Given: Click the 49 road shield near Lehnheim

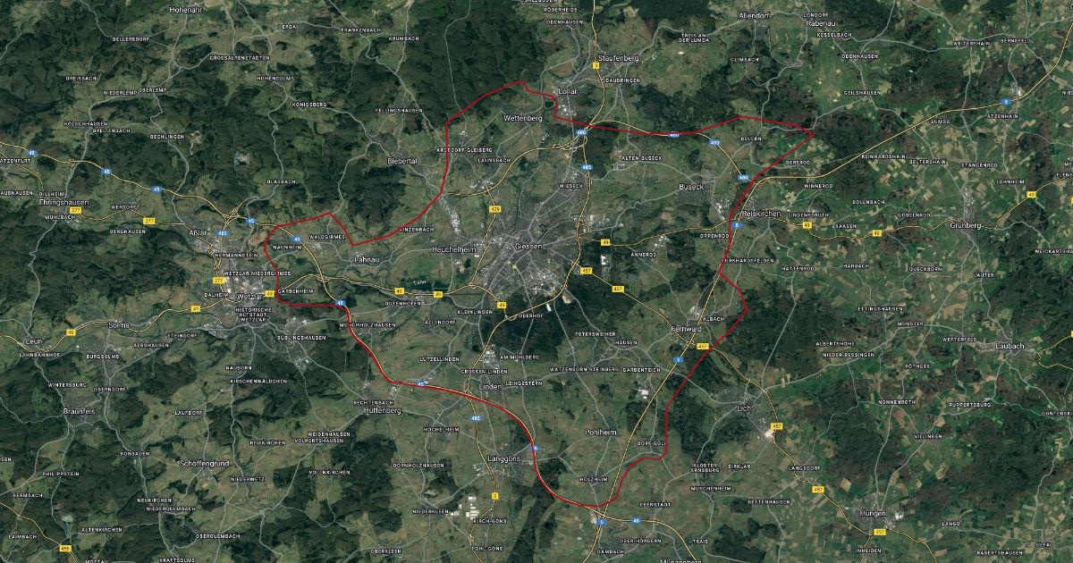Looking at the screenshot, I should coord(1031,194).
